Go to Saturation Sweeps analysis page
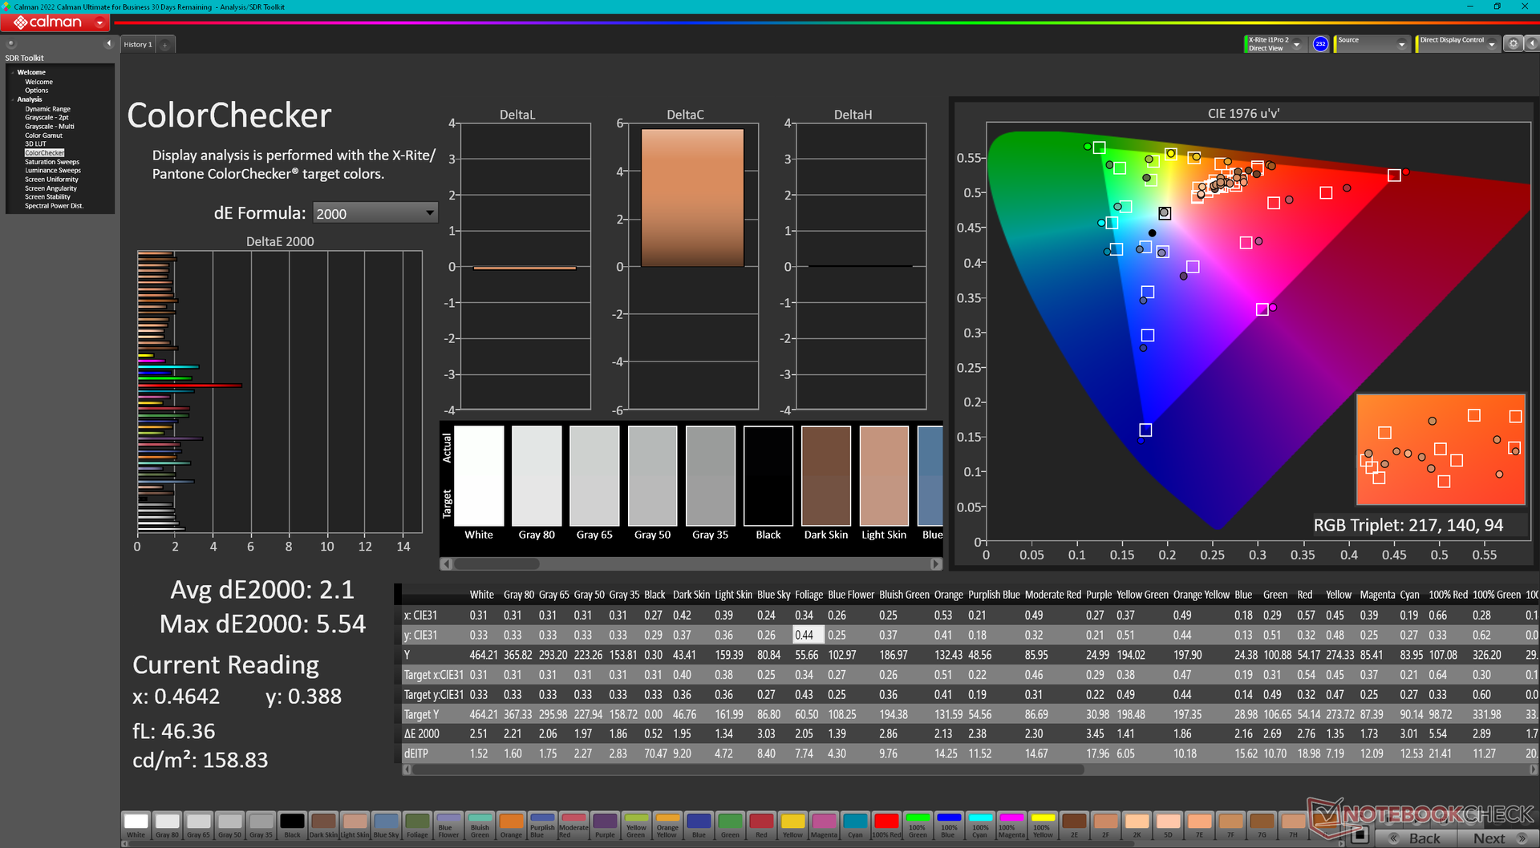This screenshot has width=1540, height=848. point(52,162)
